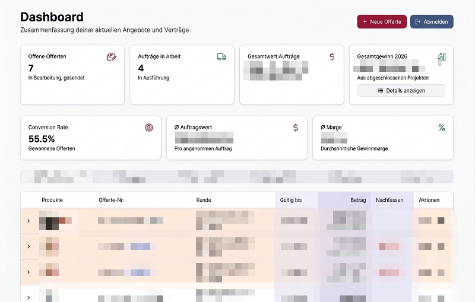Screen dimensions: 475x302
Task: Click the truck icon on Aufträge in Arbeit
Action: coord(221,56)
